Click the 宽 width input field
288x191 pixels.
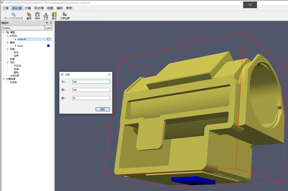tap(91, 90)
